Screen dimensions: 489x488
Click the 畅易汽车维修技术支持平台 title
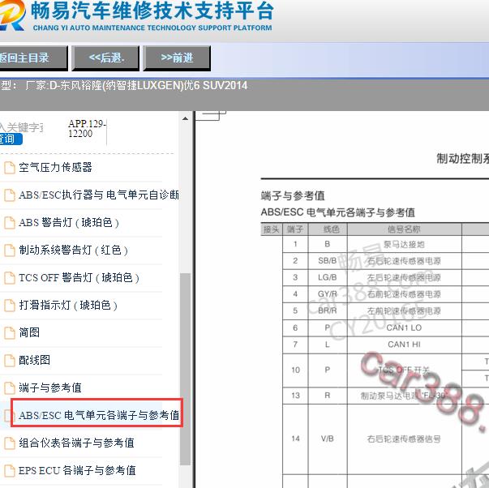[x=152, y=11]
